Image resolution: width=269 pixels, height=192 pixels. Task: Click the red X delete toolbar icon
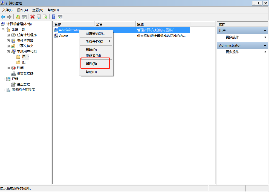coord(33,17)
